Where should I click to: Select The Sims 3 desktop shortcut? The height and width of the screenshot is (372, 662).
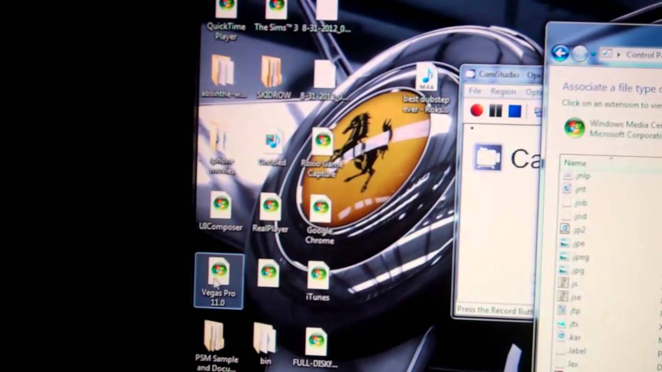[276, 17]
